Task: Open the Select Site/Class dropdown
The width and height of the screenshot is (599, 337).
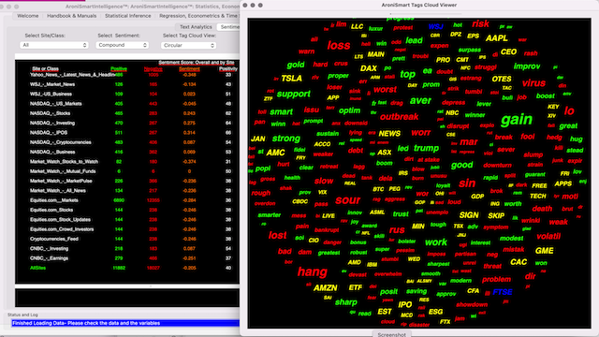Action: (x=54, y=45)
